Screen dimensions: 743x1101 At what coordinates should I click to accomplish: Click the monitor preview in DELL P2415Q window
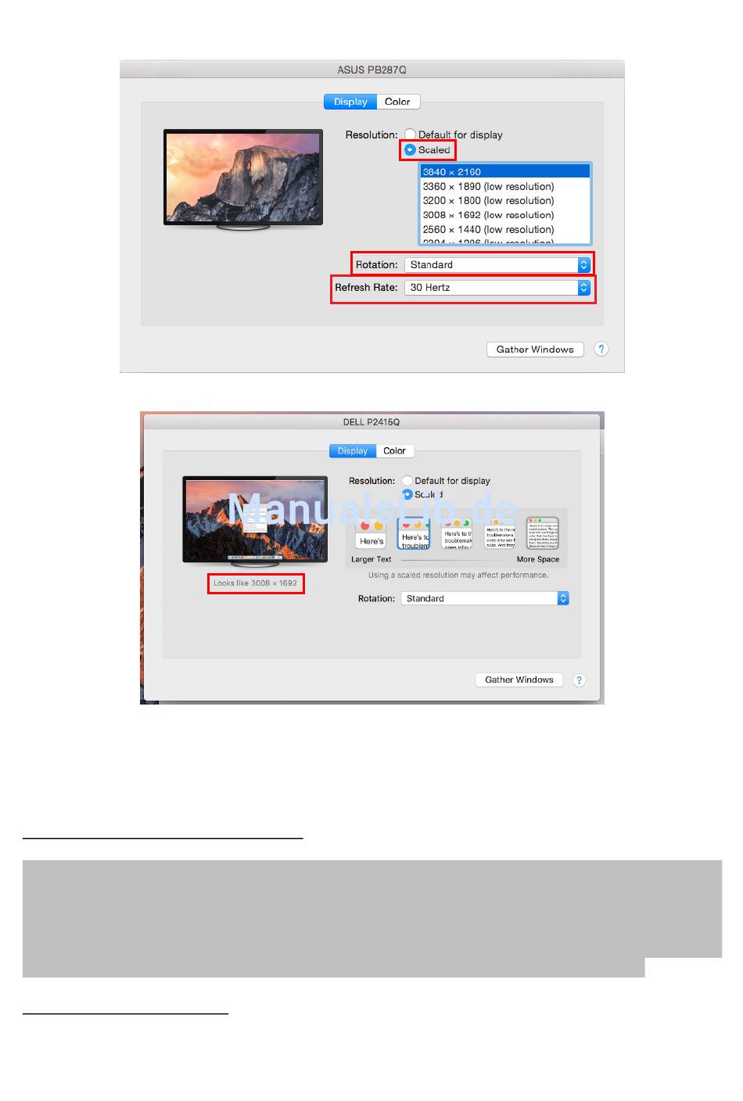click(x=255, y=522)
